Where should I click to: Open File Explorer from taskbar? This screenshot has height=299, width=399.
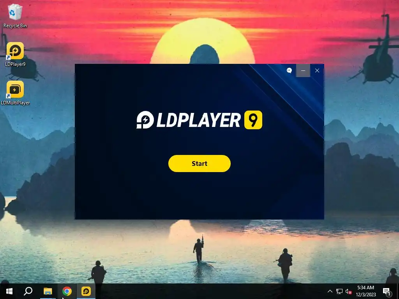[x=48, y=291]
